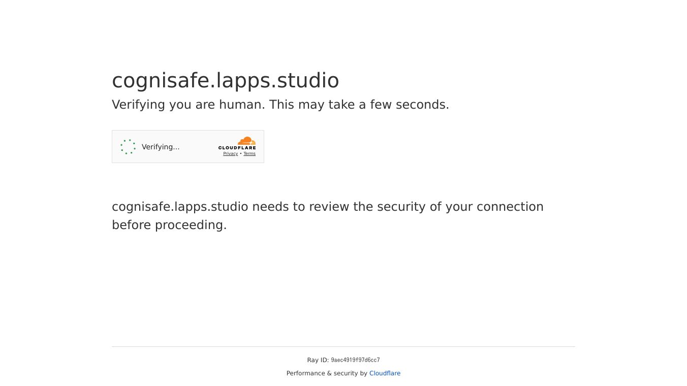Select the cognisafe.lapps.studio page heading
The height and width of the screenshot is (386, 687).
tap(225, 80)
